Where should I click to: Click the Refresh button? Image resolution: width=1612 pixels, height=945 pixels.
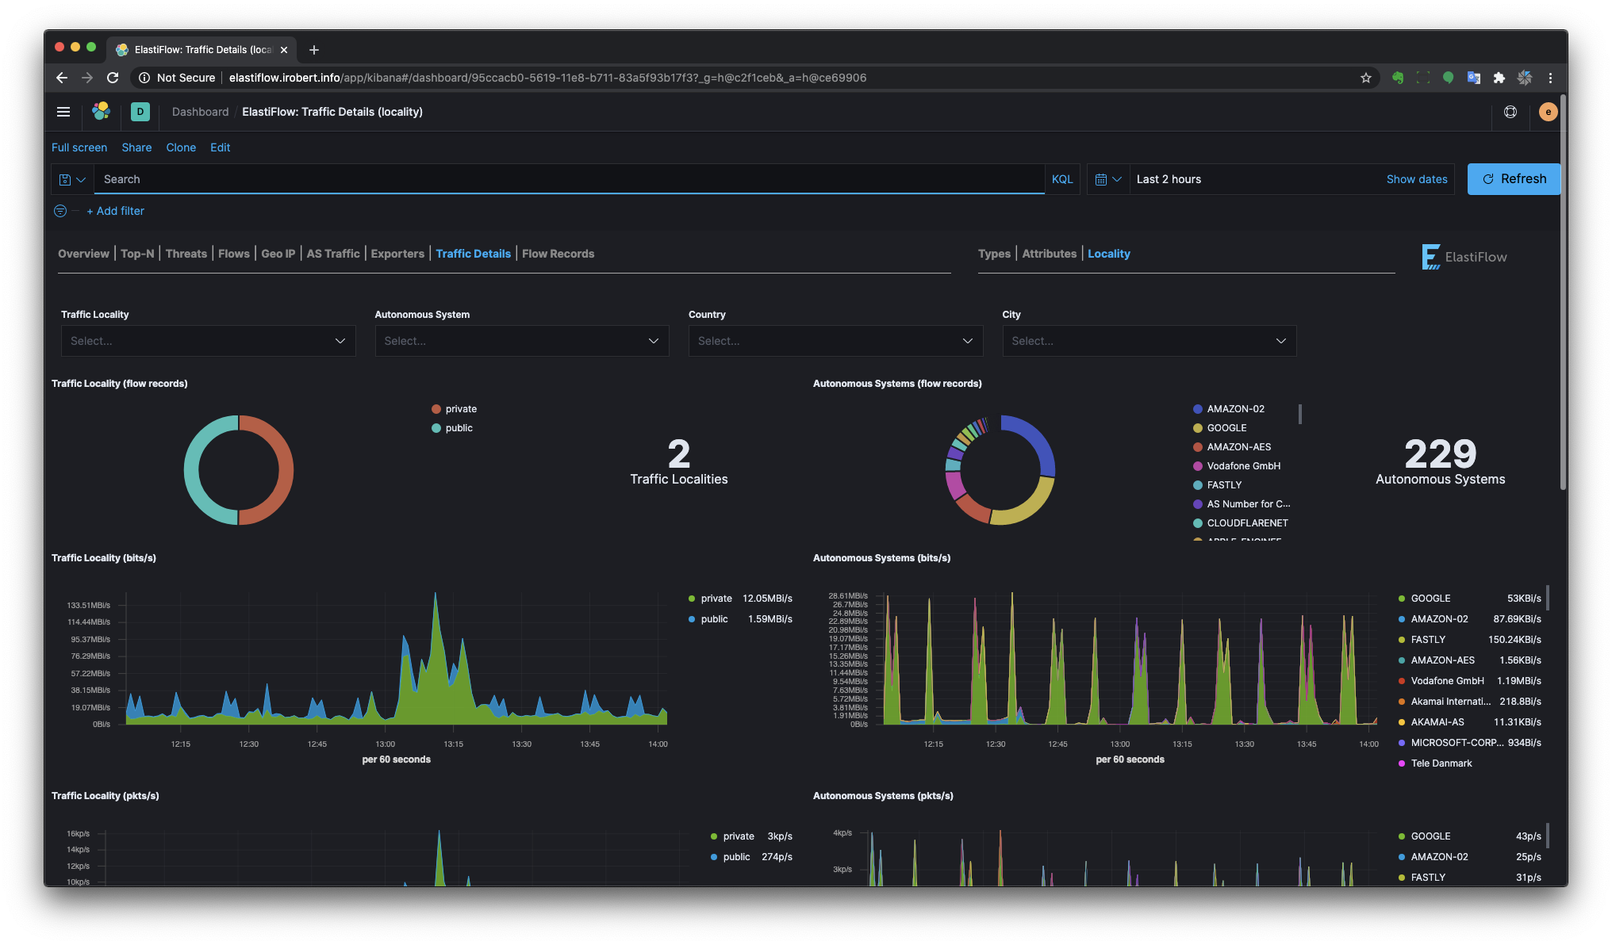(1514, 179)
